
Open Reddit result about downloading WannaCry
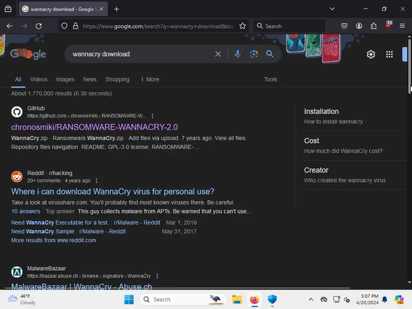click(113, 192)
